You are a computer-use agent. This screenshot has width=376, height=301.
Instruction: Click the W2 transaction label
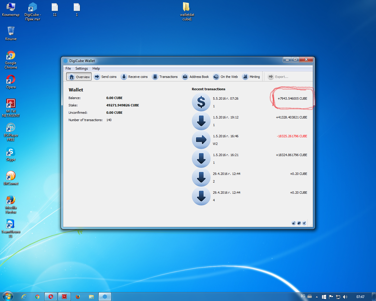coord(215,144)
